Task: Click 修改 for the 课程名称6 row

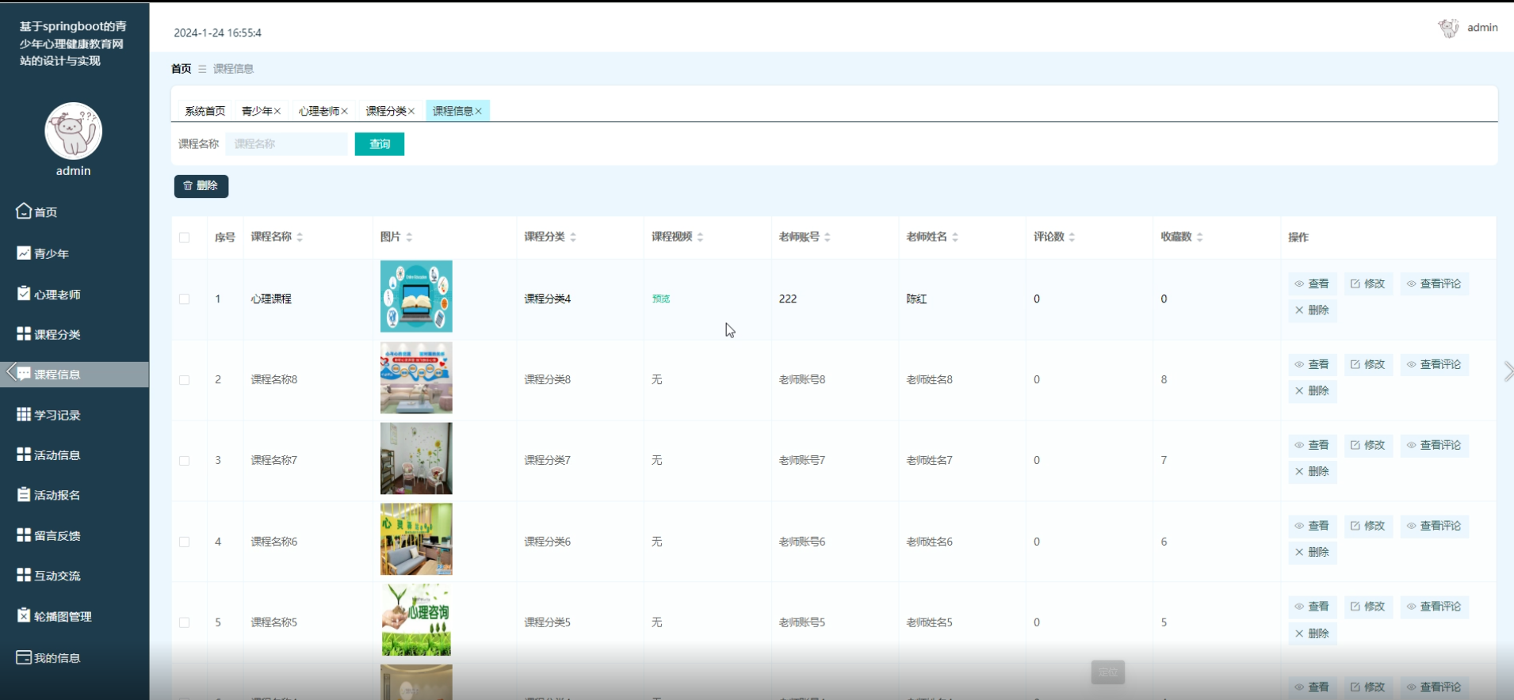Action: [x=1368, y=527]
